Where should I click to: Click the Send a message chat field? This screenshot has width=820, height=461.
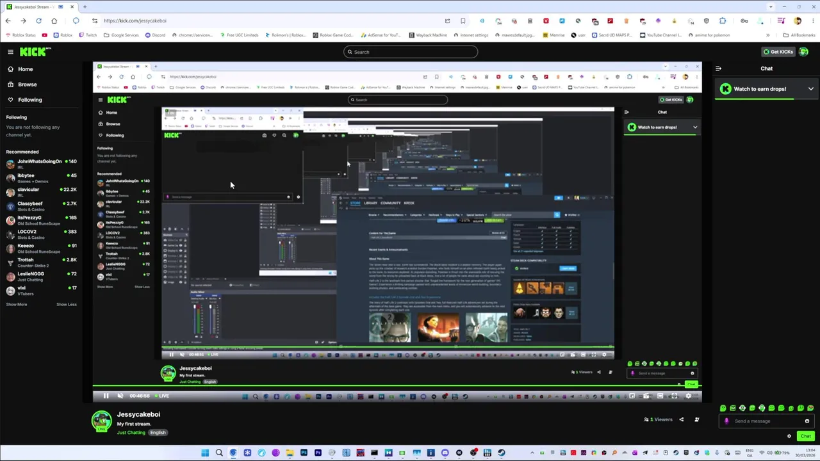tap(766, 421)
